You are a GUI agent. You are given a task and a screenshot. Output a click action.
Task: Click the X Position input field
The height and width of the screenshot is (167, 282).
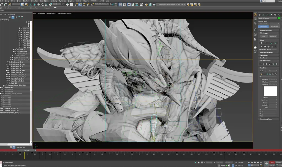(x=273, y=79)
